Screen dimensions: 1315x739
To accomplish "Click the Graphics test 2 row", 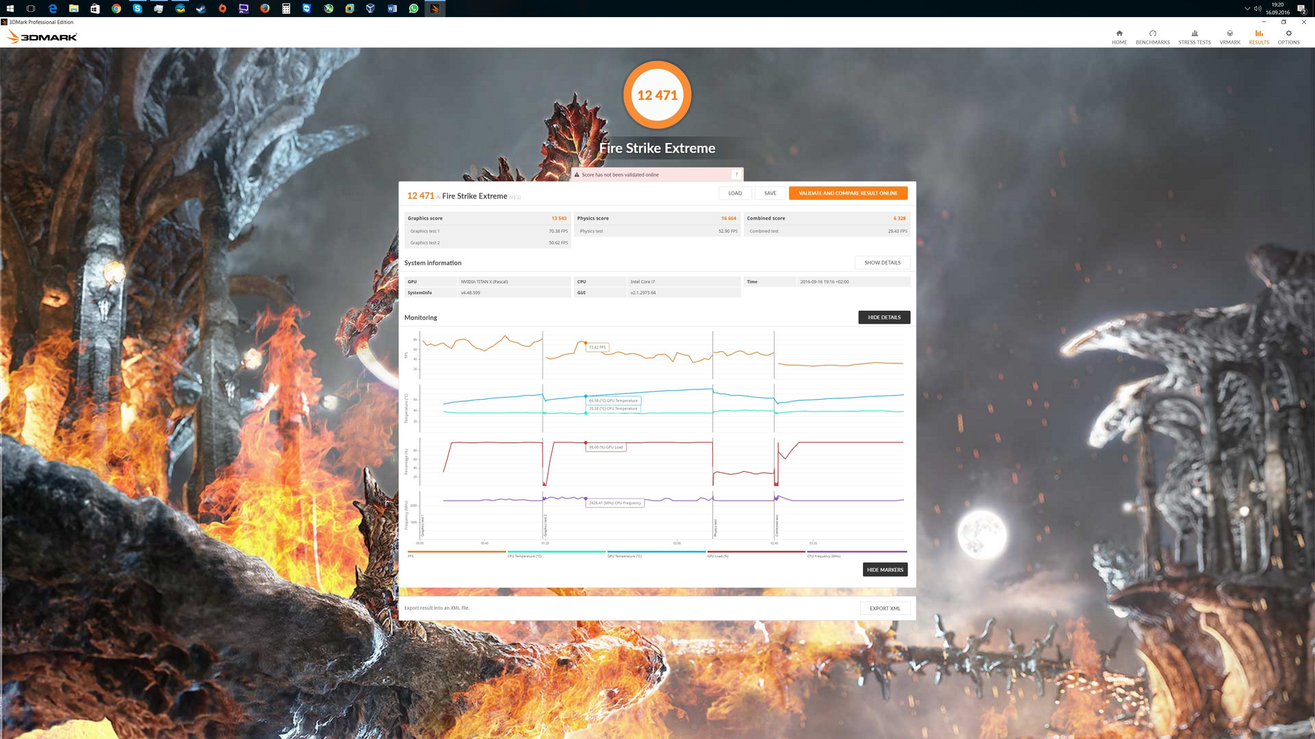I will [x=488, y=243].
